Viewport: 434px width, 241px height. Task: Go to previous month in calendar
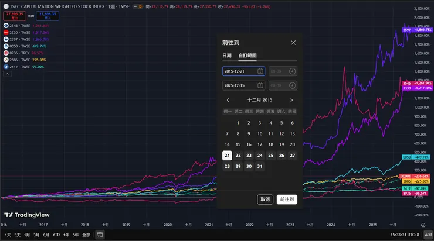pyautogui.click(x=228, y=100)
